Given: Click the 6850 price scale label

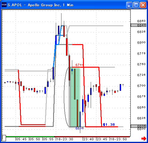Looking at the screenshot, I should 141,21.
